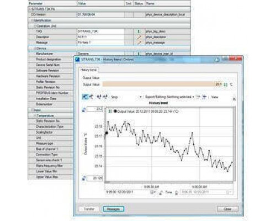Image resolution: width=276 pixels, height=221 pixels.
Task: Click the Transfer button
Action: click(x=89, y=209)
